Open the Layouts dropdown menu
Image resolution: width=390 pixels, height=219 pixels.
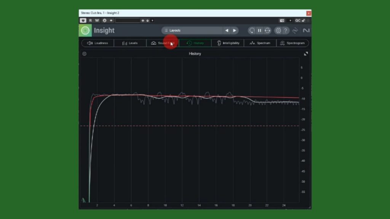pyautogui.click(x=192, y=30)
